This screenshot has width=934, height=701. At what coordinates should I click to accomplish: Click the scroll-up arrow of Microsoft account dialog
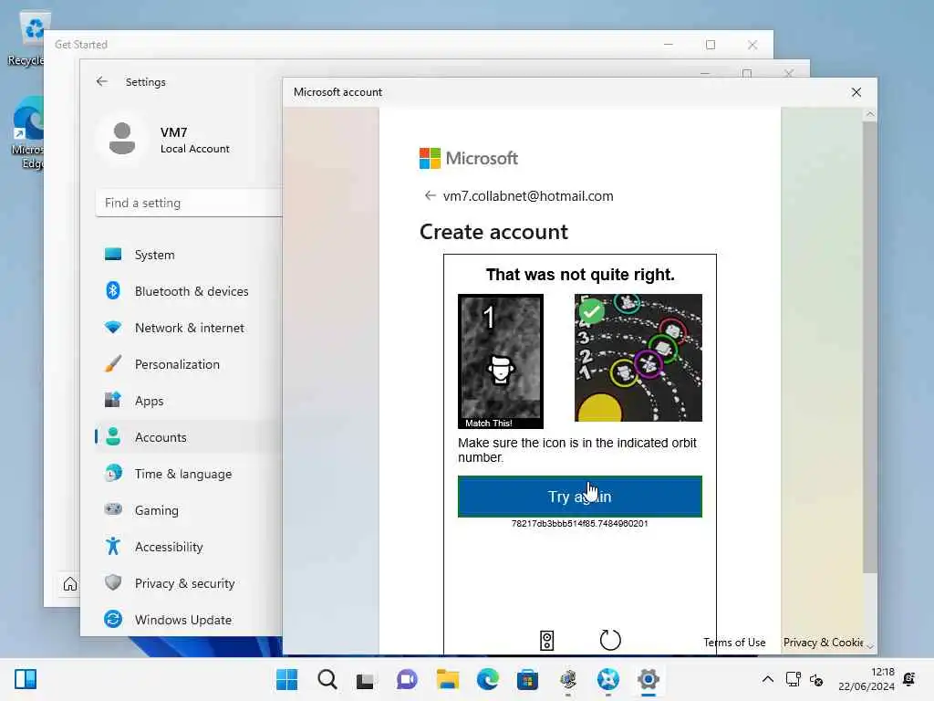point(870,114)
